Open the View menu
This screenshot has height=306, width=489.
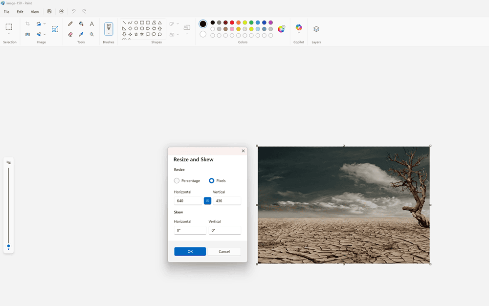(35, 12)
